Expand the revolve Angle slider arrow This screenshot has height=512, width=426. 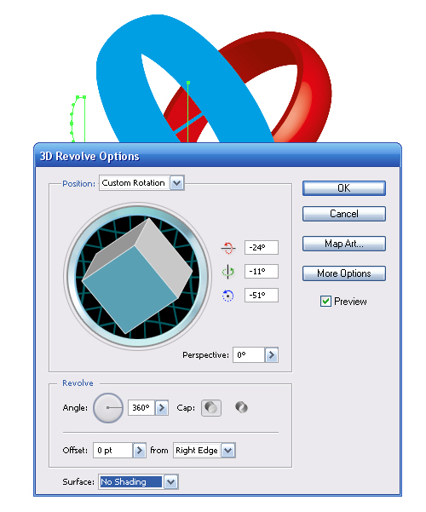162,408
